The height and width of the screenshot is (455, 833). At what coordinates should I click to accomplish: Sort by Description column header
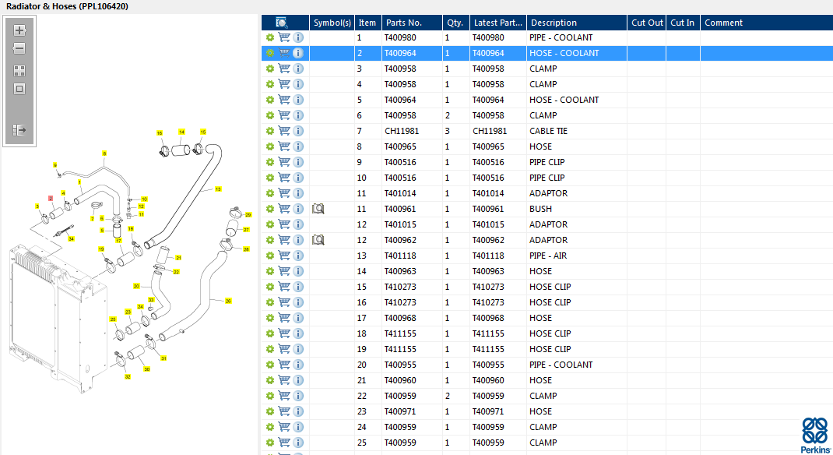pyautogui.click(x=576, y=23)
